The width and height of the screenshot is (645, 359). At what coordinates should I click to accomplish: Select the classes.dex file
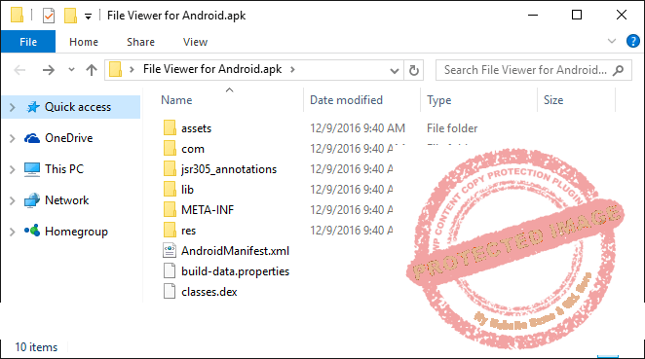(209, 292)
